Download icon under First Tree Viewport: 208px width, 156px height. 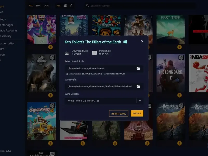(x=179, y=47)
